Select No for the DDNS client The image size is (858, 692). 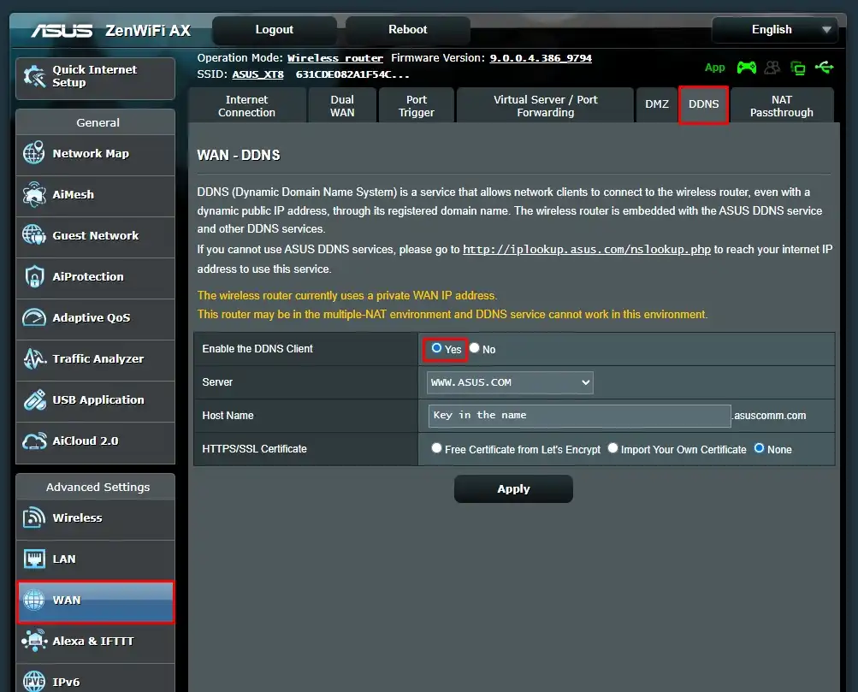[475, 349]
